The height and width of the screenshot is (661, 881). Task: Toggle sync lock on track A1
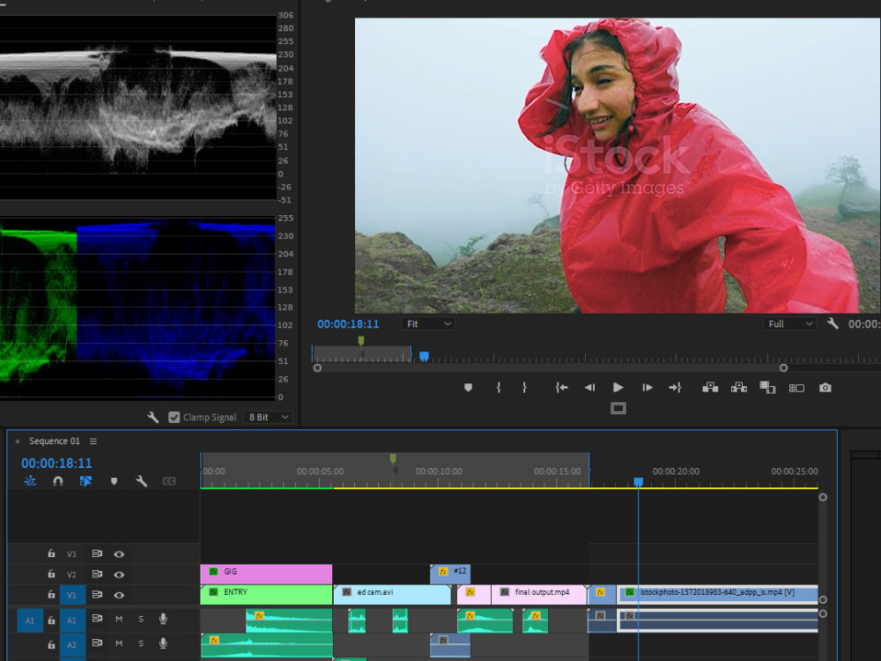pos(97,619)
